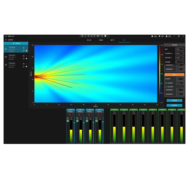
Task: Open the help icon in the title bar
Action: point(167,36)
